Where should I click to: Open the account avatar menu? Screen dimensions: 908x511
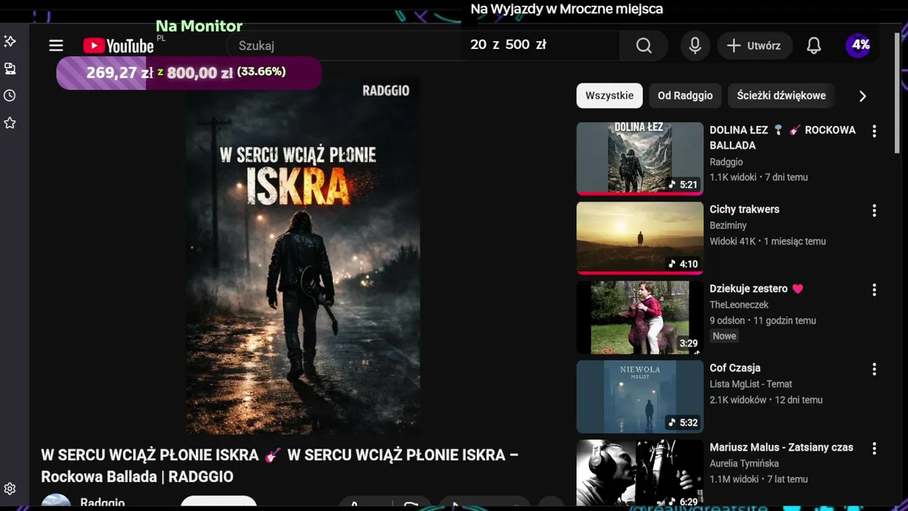pos(859,45)
